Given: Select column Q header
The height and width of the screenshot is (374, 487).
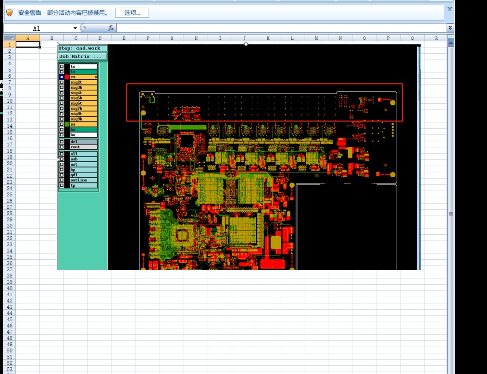Looking at the screenshot, I should point(412,38).
